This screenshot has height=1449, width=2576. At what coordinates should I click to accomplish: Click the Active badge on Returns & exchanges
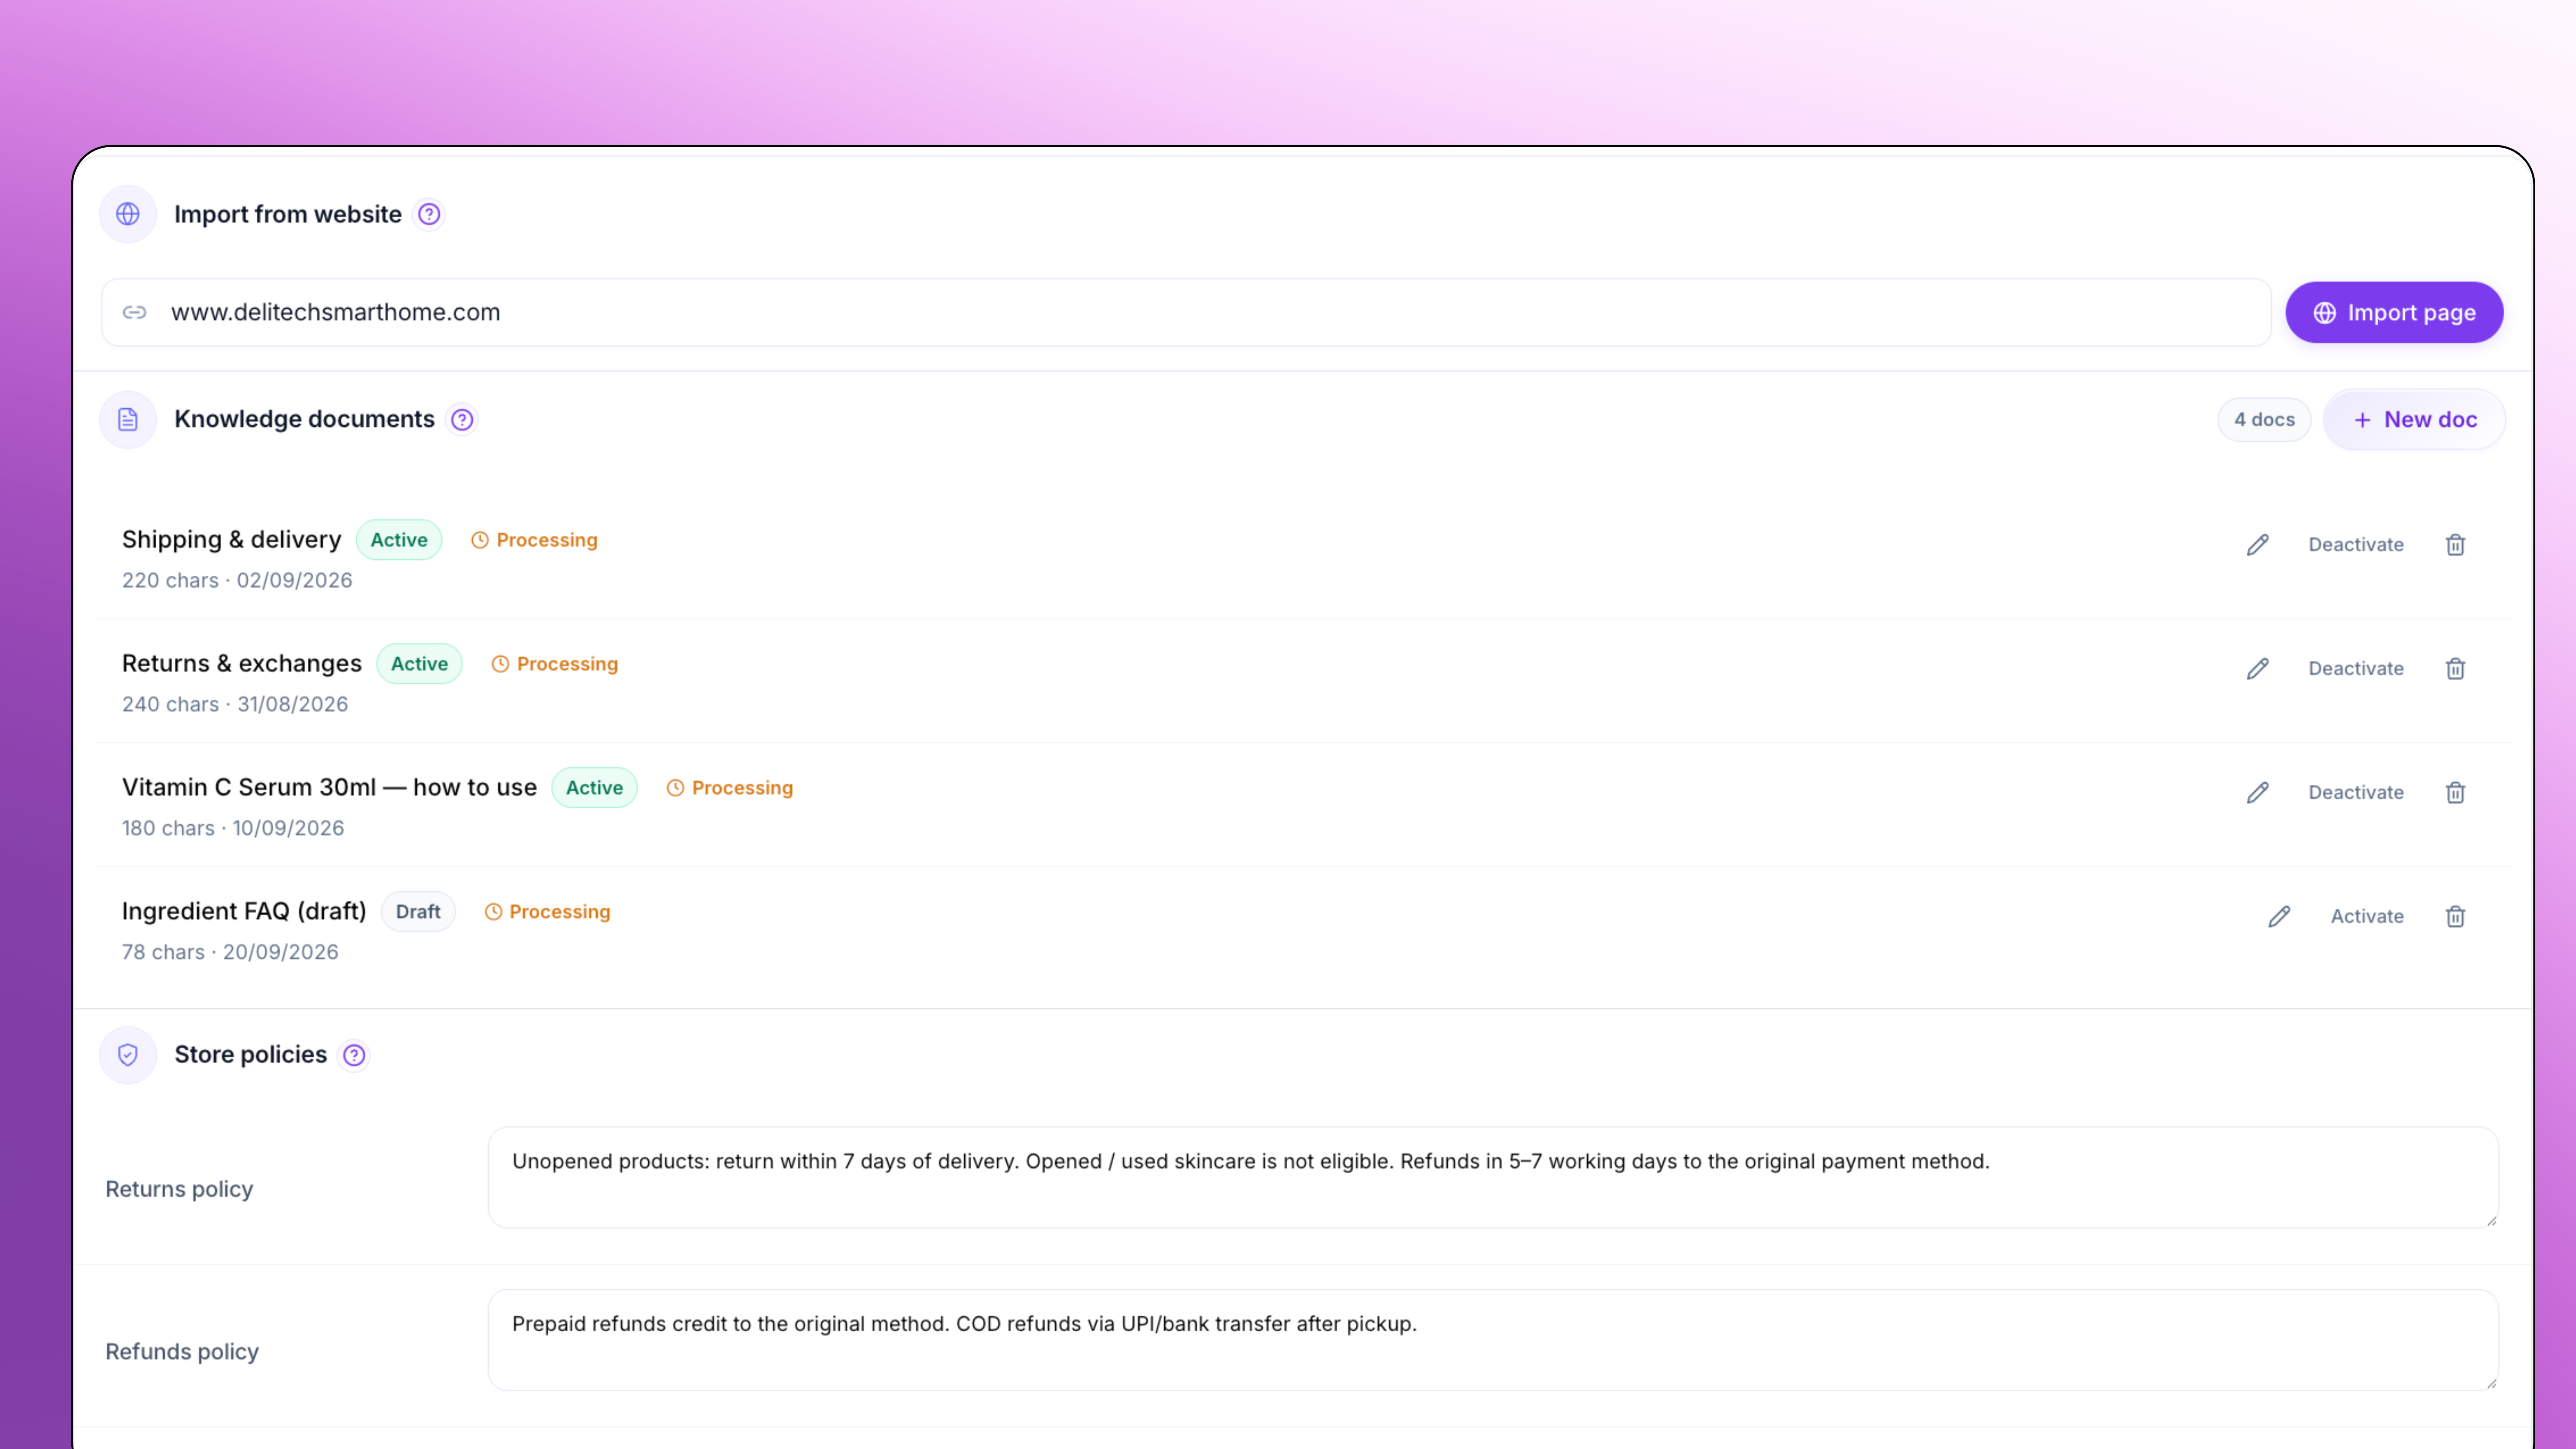coord(419,664)
